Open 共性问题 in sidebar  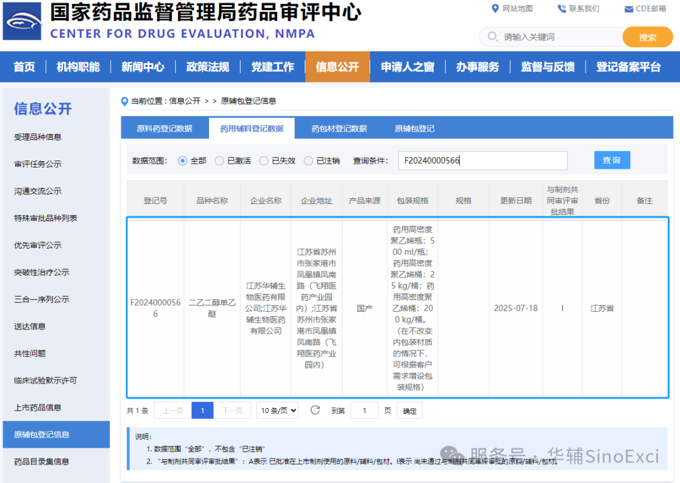pyautogui.click(x=30, y=353)
